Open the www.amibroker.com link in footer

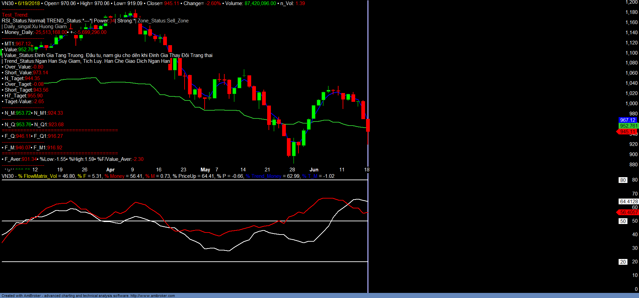(153, 296)
